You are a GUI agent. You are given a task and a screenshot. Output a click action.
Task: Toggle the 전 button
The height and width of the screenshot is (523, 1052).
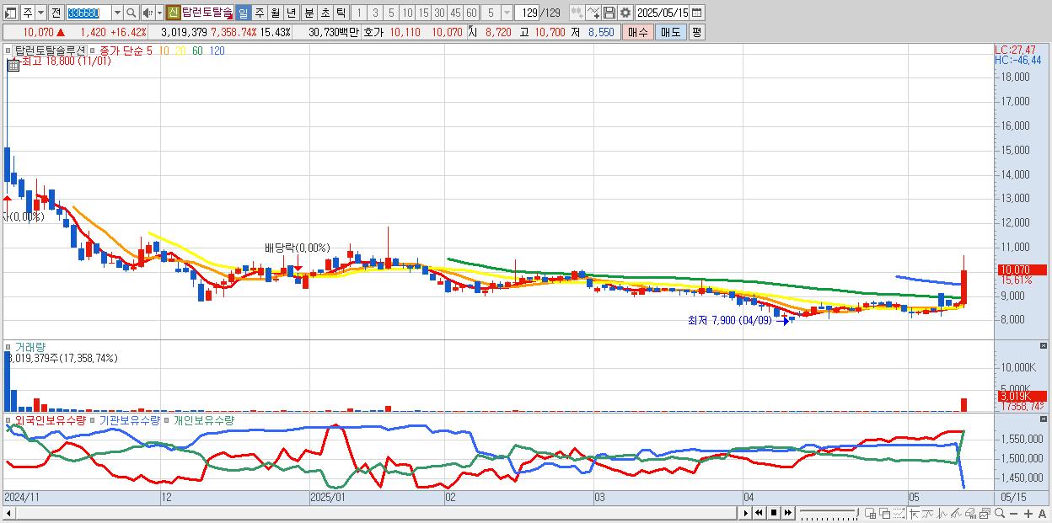(x=56, y=13)
